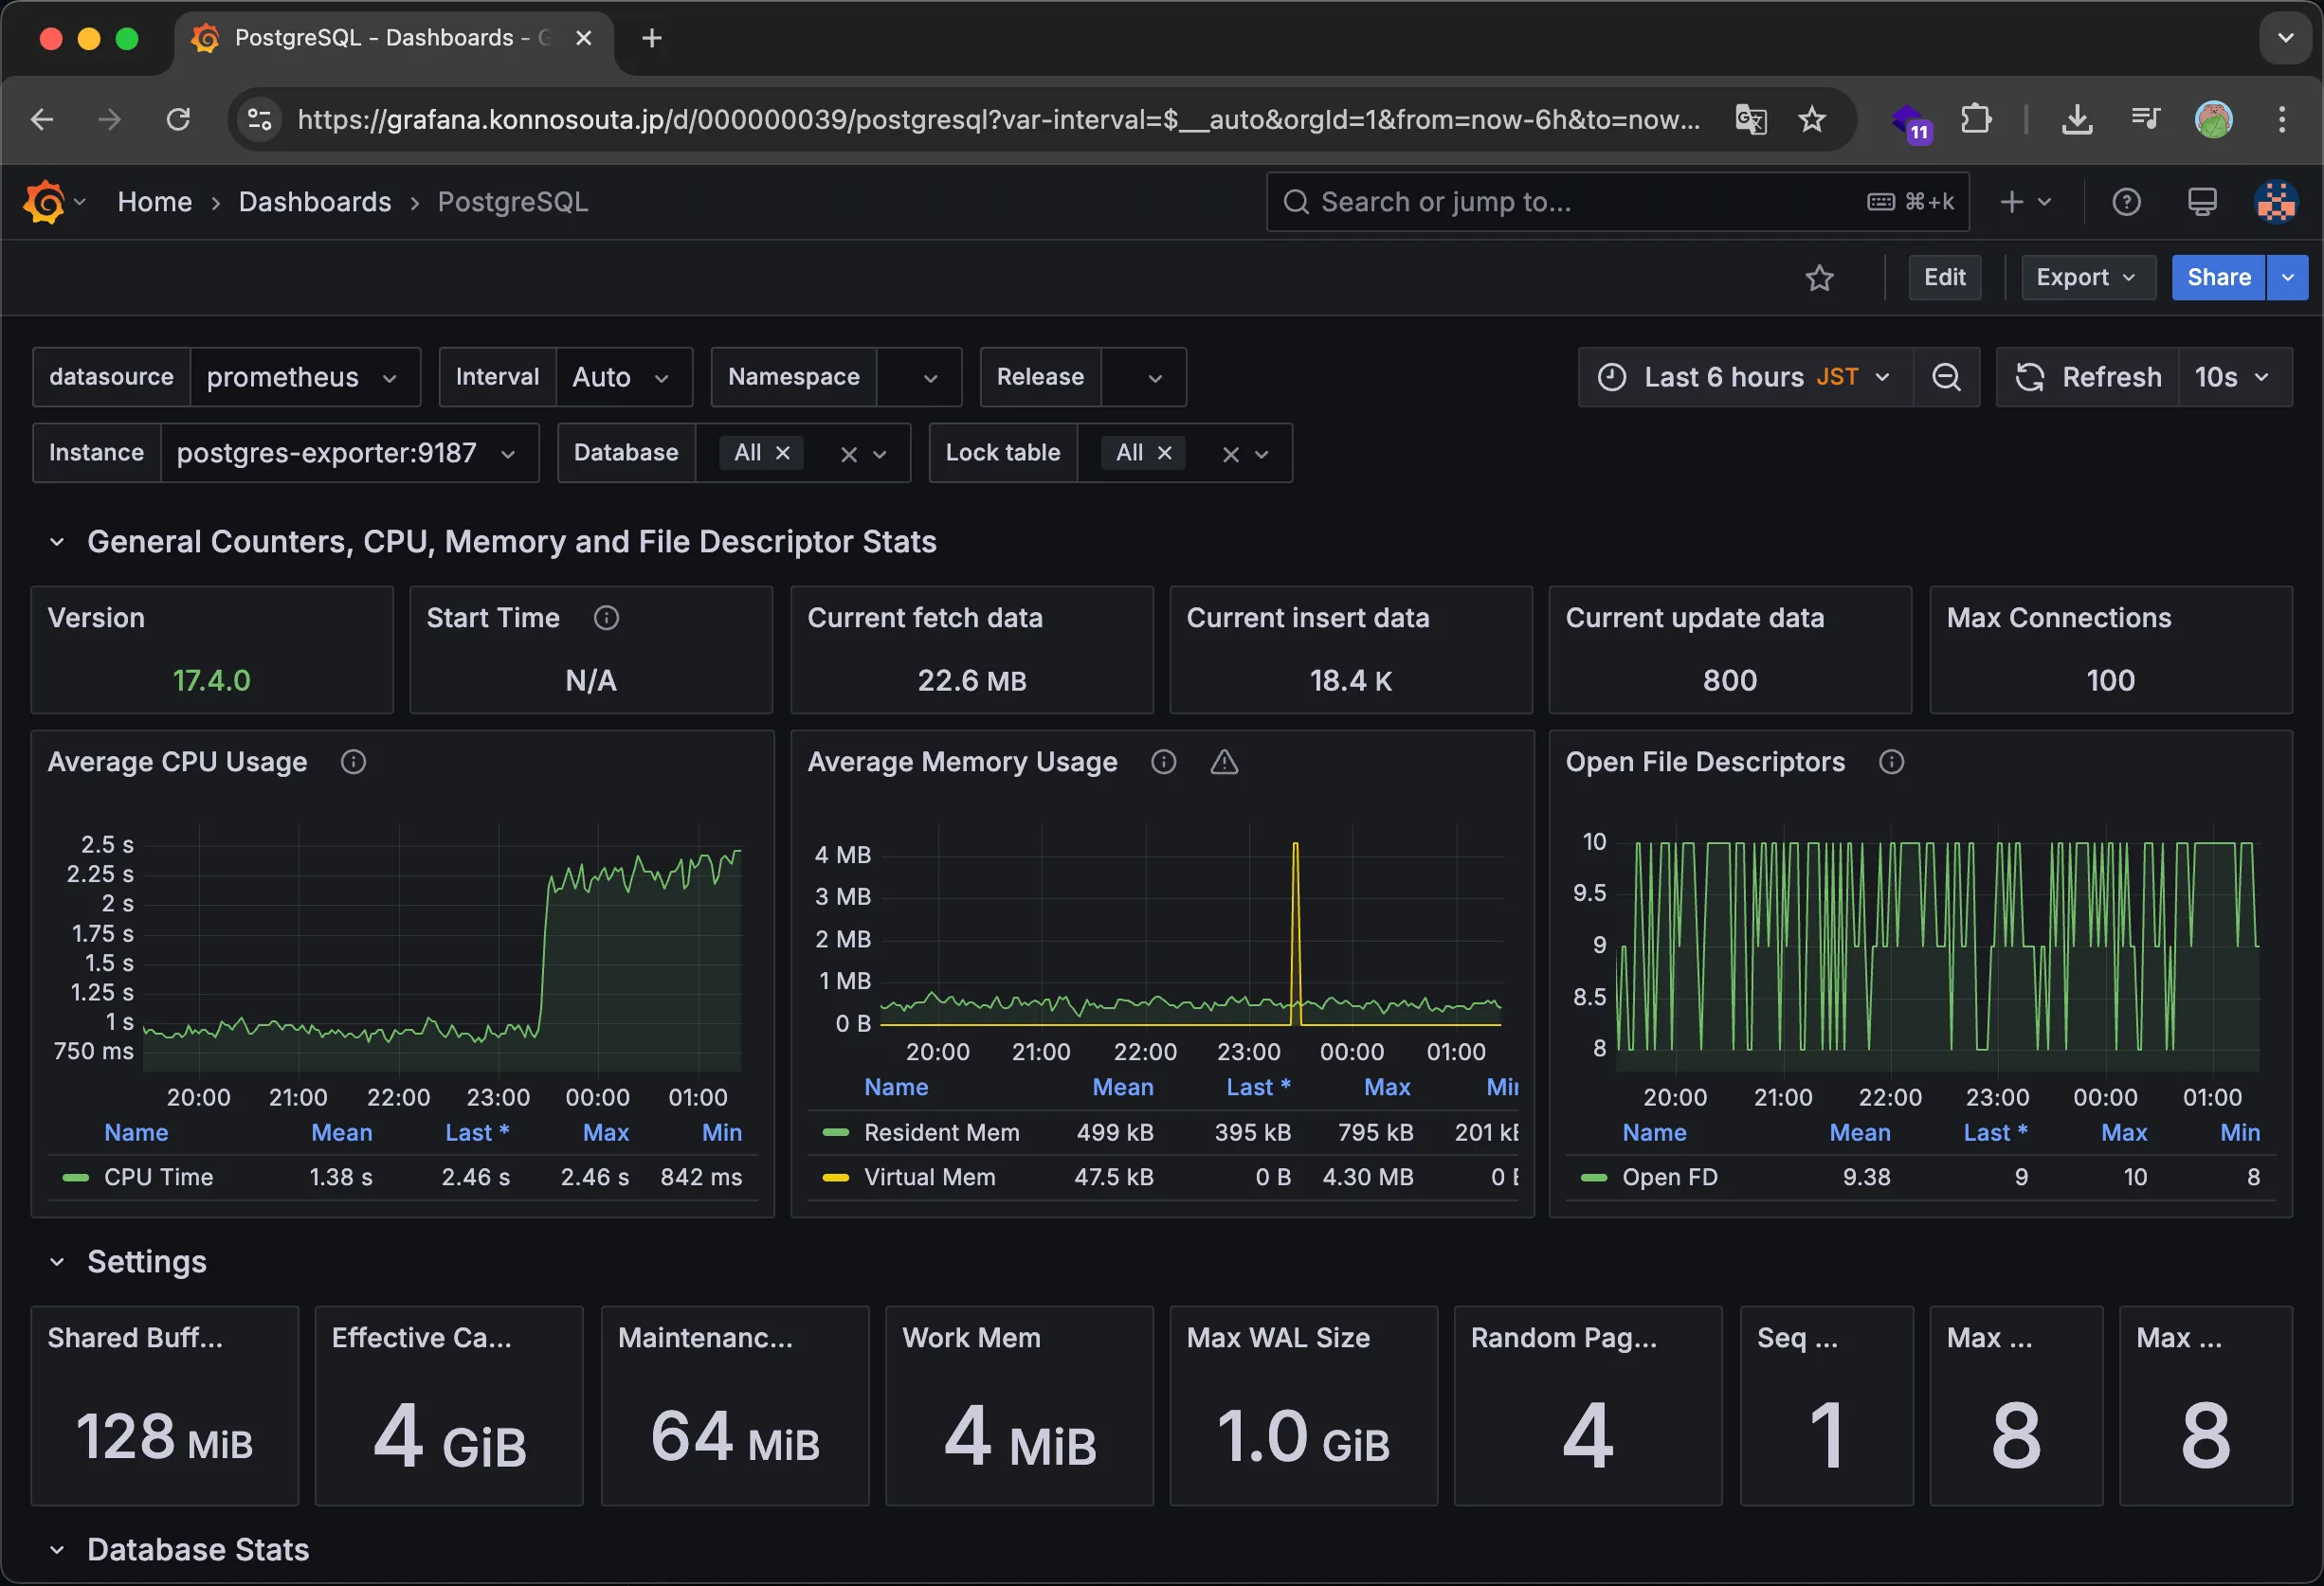Open the news feed monitor icon

point(2202,202)
